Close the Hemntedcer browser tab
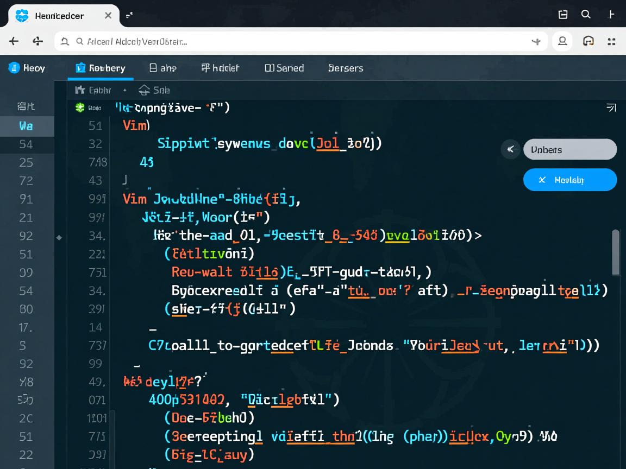The width and height of the screenshot is (626, 469). 108,15
